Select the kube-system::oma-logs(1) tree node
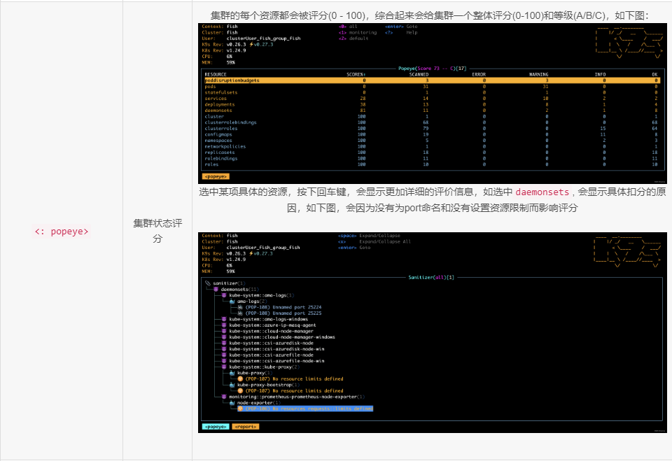 261,295
